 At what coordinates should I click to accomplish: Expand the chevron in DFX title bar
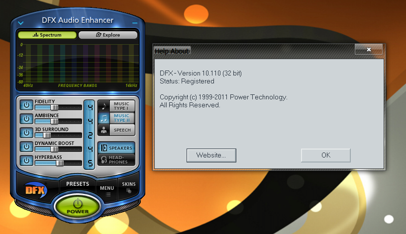[21, 23]
